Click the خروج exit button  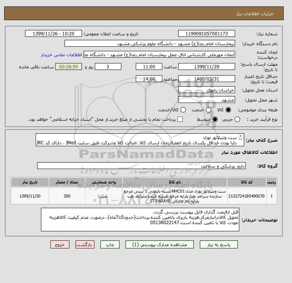point(60,245)
